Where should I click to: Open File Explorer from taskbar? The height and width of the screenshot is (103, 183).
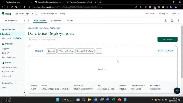tap(90, 100)
